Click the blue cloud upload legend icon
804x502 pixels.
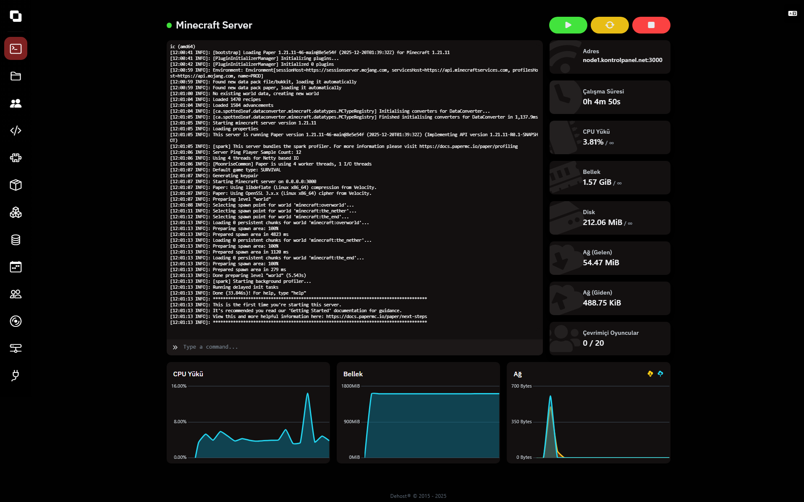[660, 374]
